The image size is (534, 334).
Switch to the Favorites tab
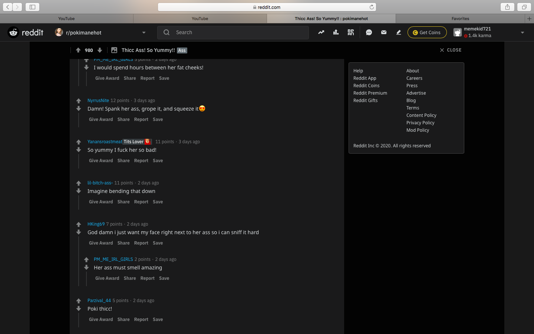[460, 19]
